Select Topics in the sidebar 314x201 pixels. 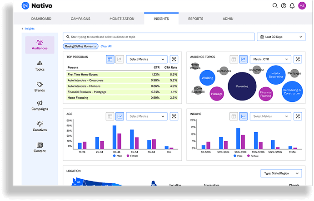(40, 66)
